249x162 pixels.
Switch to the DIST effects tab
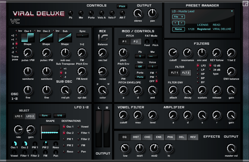click(x=136, y=137)
